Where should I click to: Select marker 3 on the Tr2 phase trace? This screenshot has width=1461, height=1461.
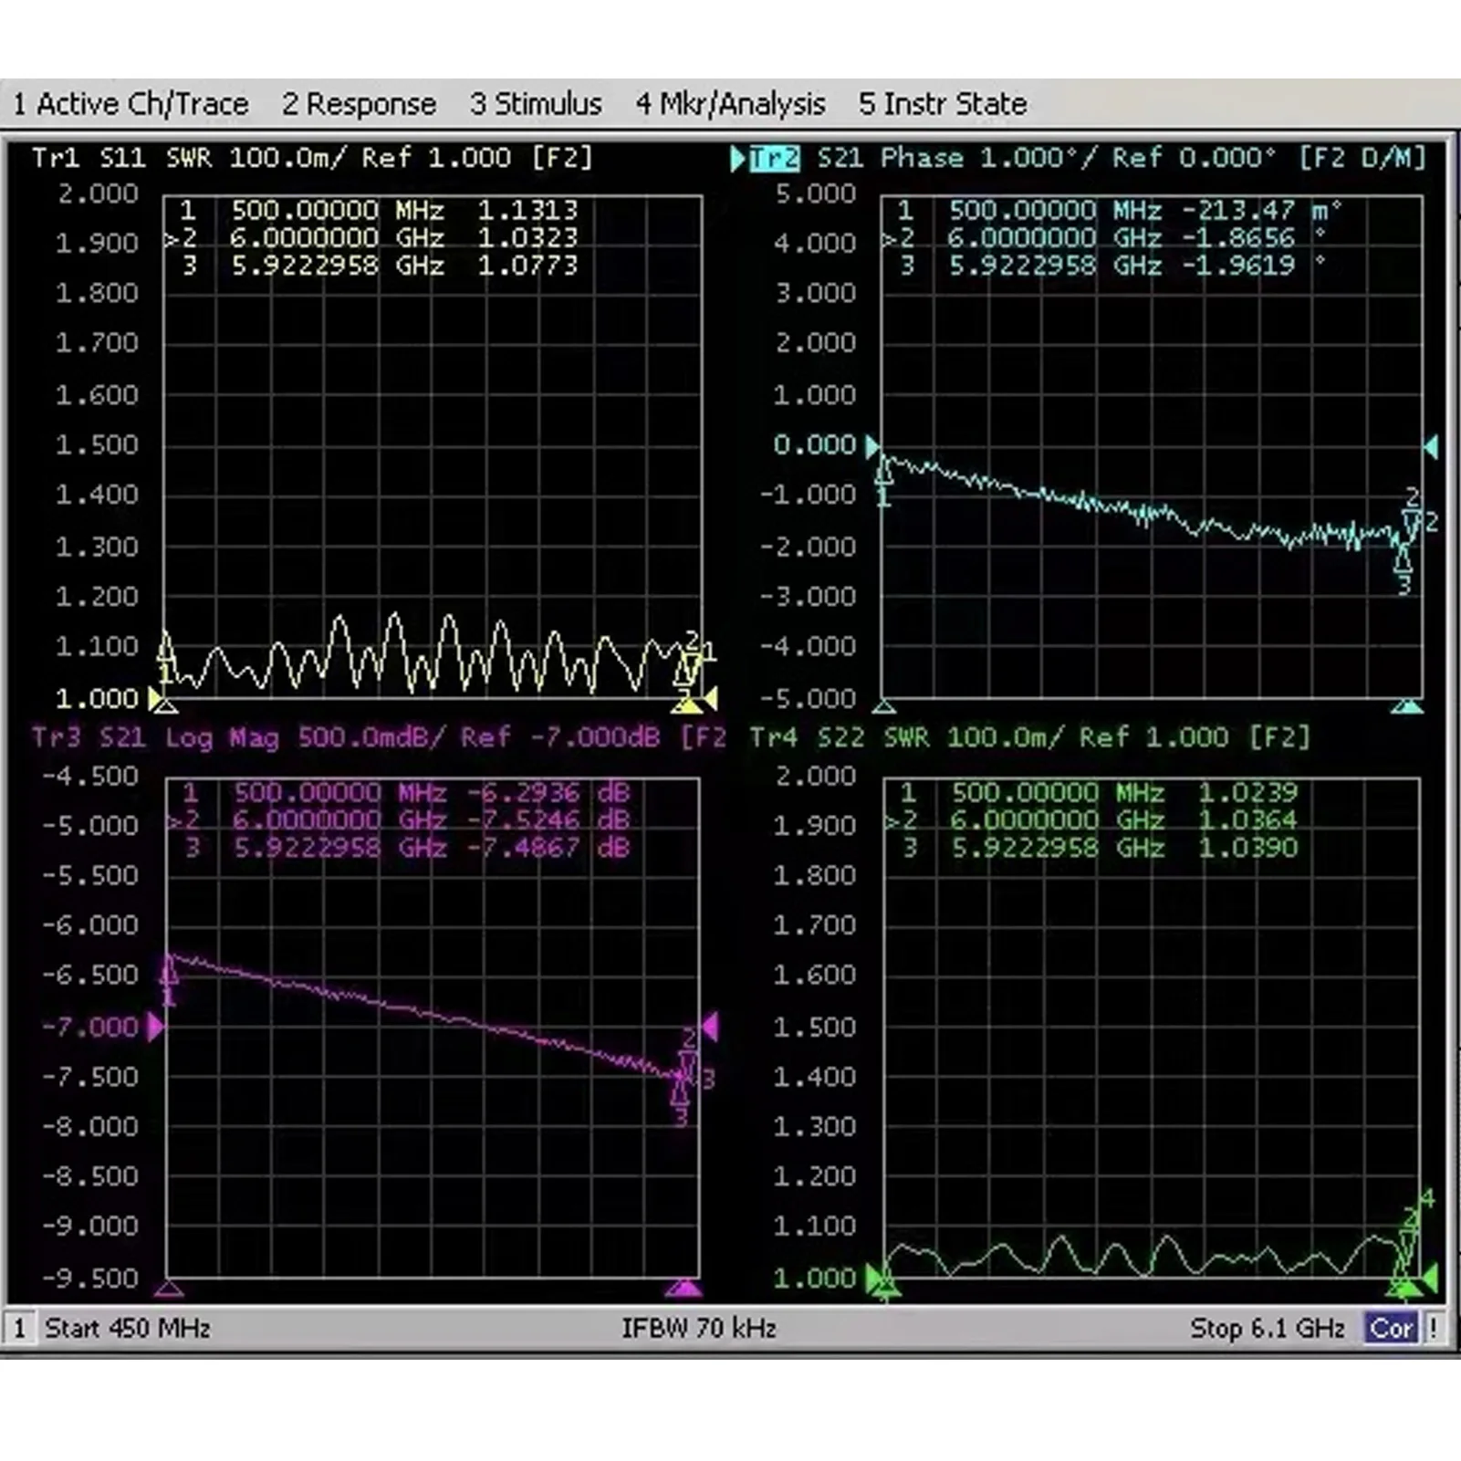pos(1403,561)
